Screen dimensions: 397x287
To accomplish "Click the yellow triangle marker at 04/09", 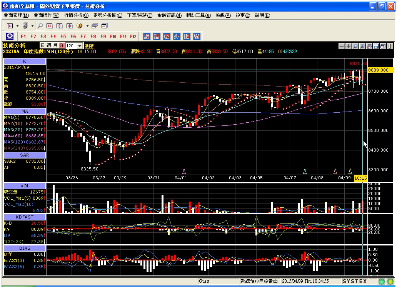I will (350, 172).
